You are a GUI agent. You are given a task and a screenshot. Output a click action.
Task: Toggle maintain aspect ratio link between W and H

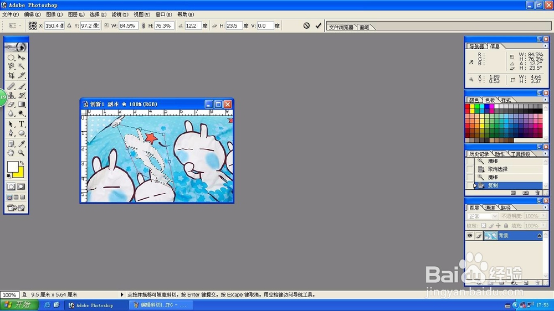[143, 25]
